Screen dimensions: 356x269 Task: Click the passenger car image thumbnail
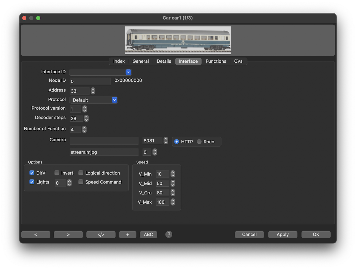(178, 40)
